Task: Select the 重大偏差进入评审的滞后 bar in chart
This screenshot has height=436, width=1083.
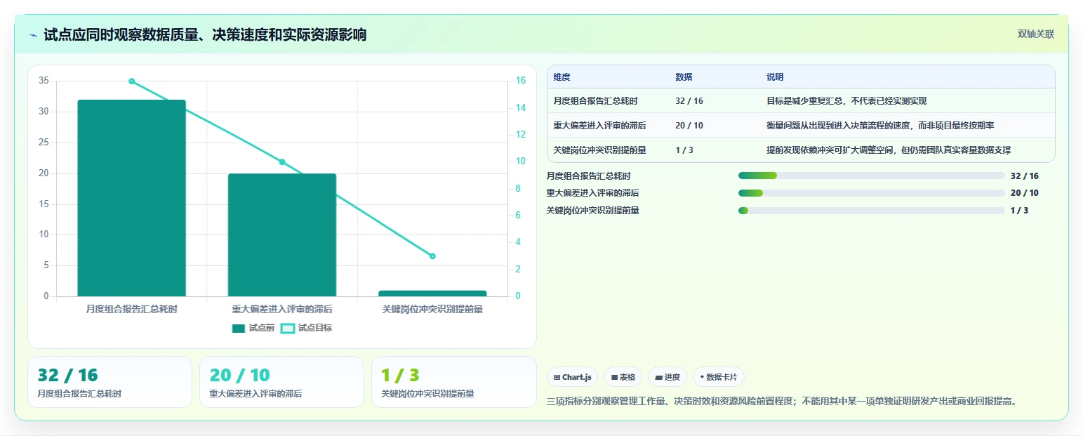Action: click(282, 235)
